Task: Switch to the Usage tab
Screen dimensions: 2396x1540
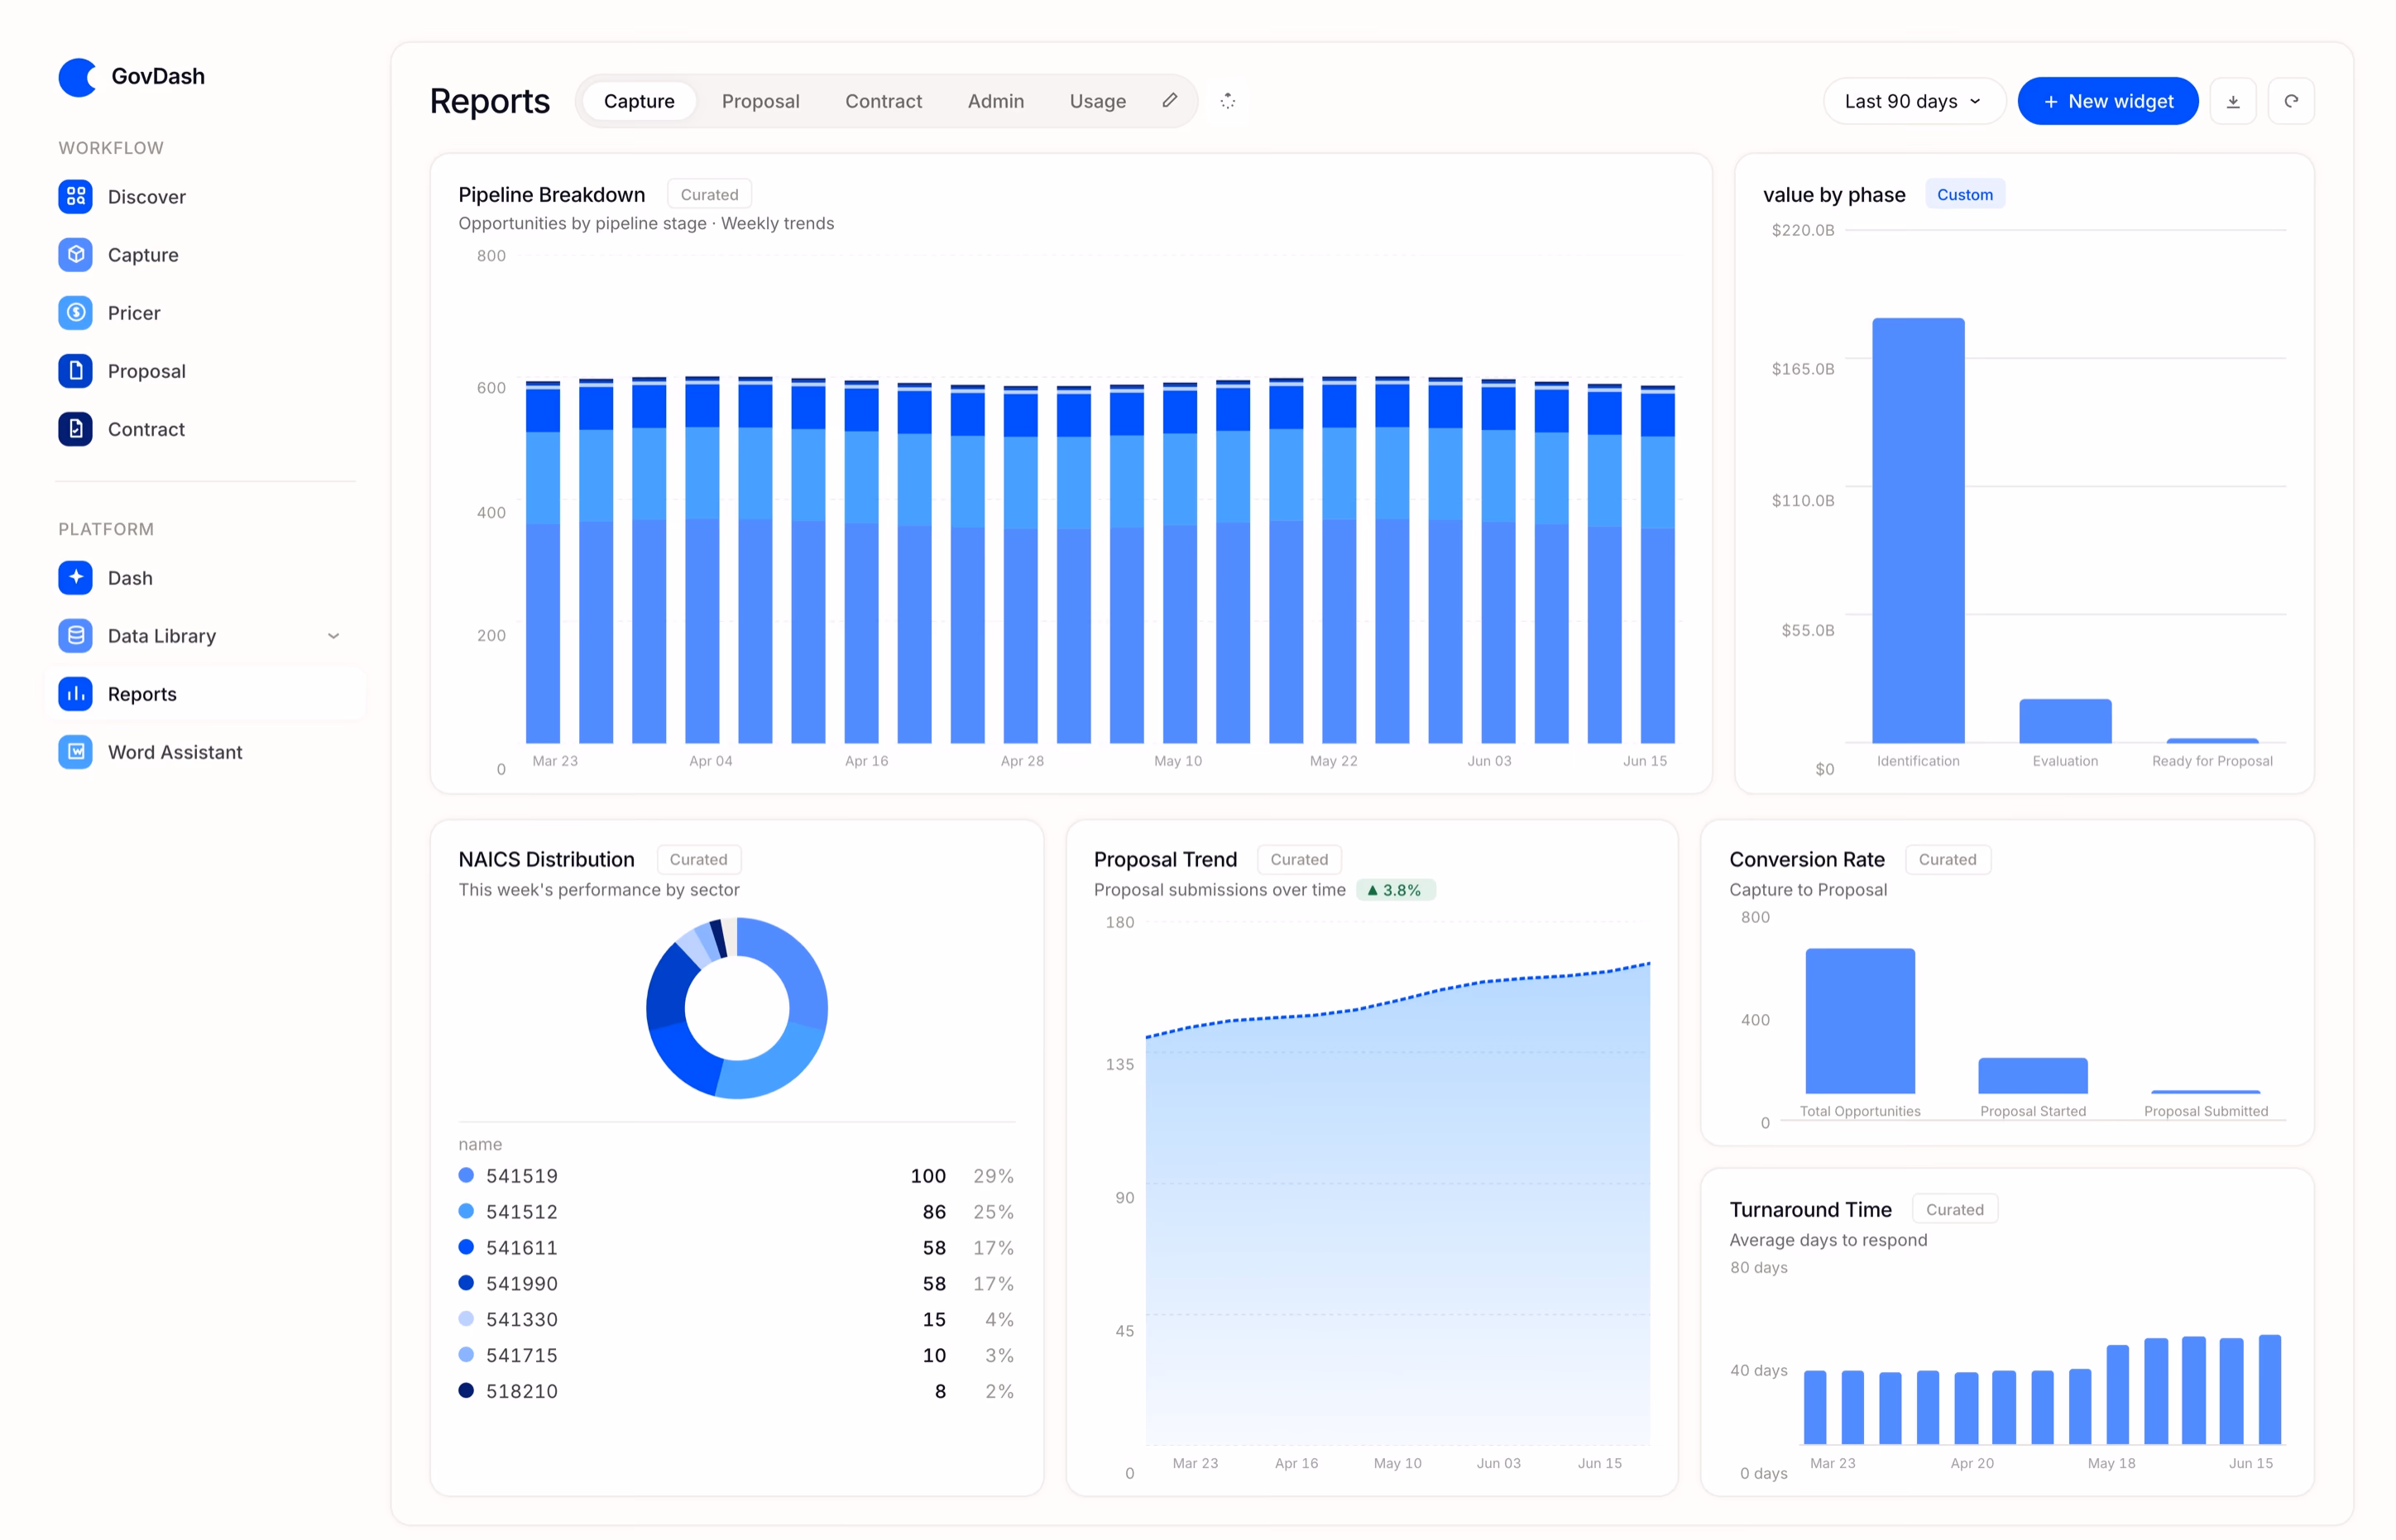Action: coord(1097,101)
